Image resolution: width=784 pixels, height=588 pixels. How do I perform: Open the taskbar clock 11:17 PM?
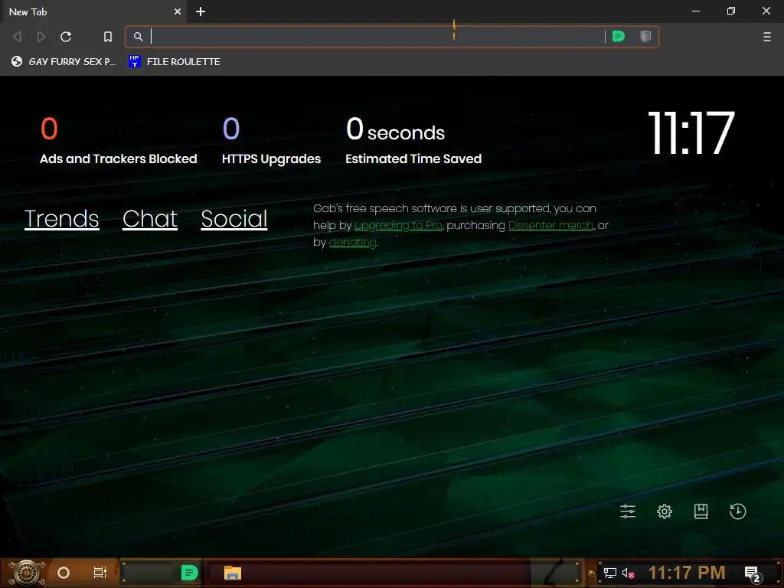(687, 573)
